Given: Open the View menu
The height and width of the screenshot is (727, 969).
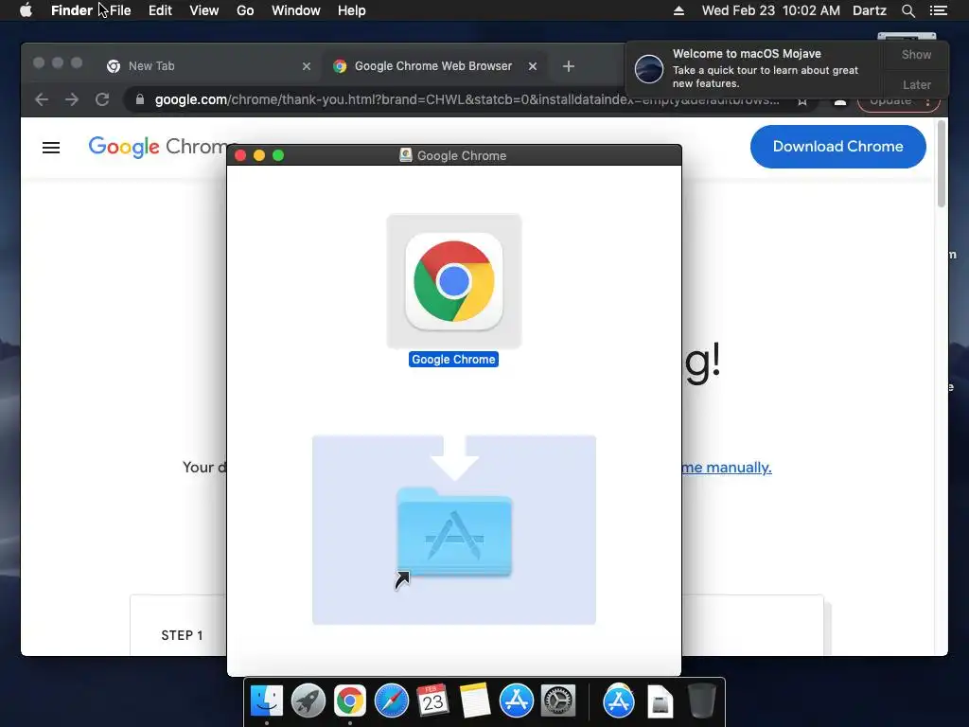Looking at the screenshot, I should click(x=204, y=10).
